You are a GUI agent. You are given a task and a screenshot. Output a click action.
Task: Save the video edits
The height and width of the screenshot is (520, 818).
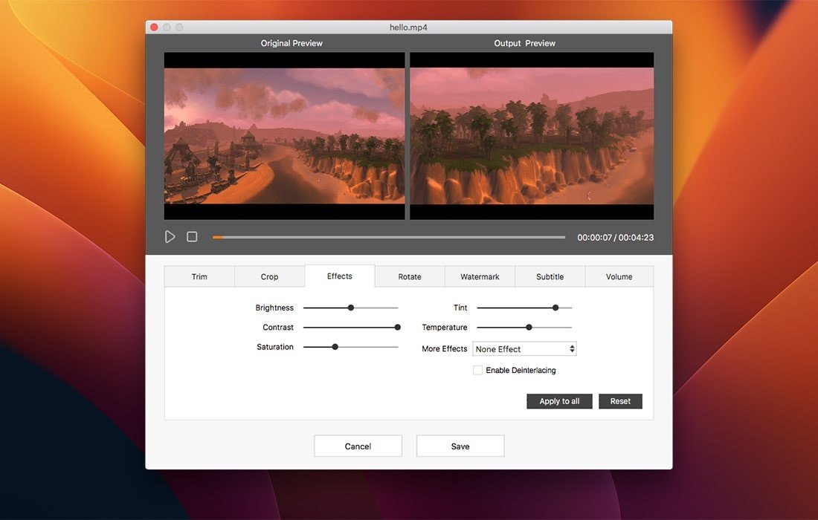(x=460, y=446)
